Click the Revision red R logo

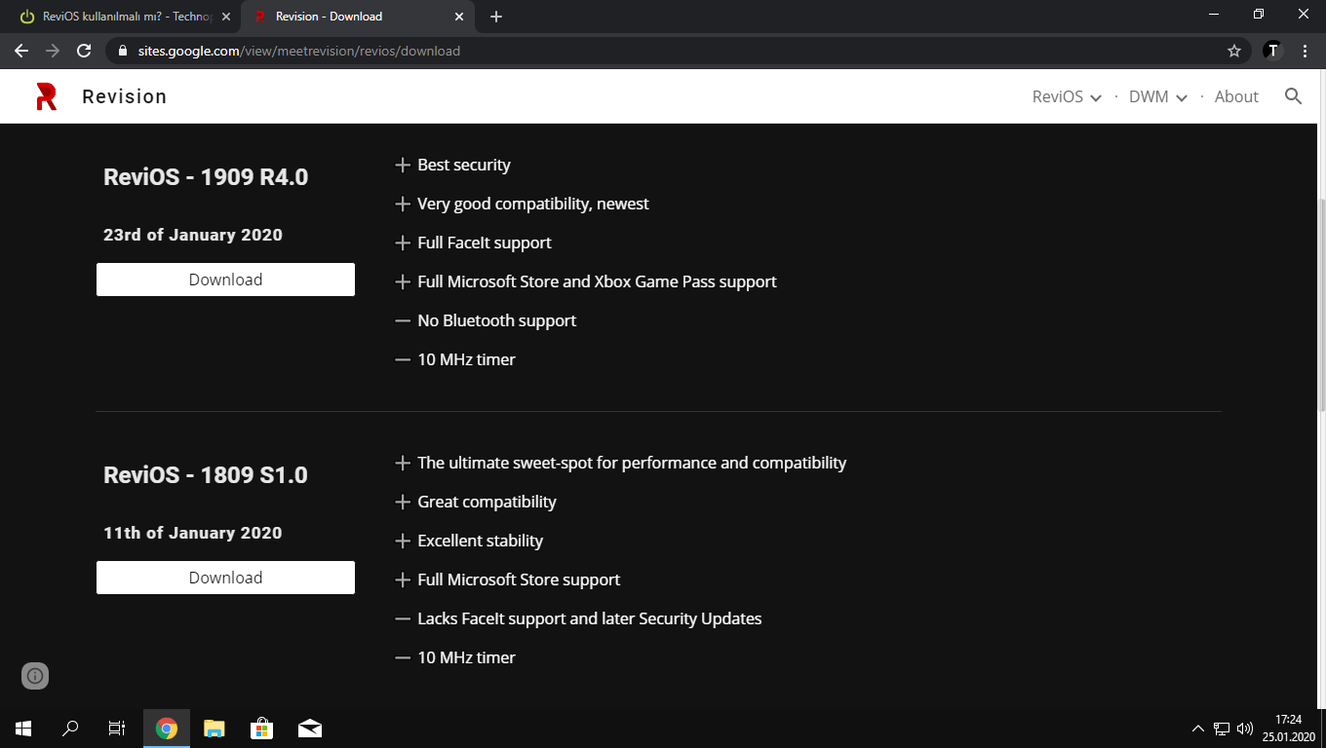pyautogui.click(x=46, y=96)
